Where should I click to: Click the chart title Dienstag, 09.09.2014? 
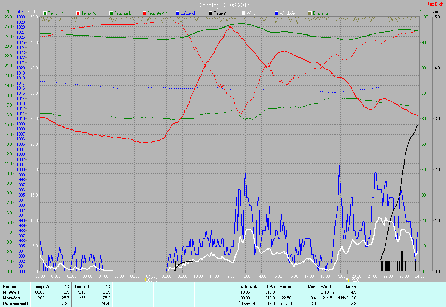click(x=224, y=5)
